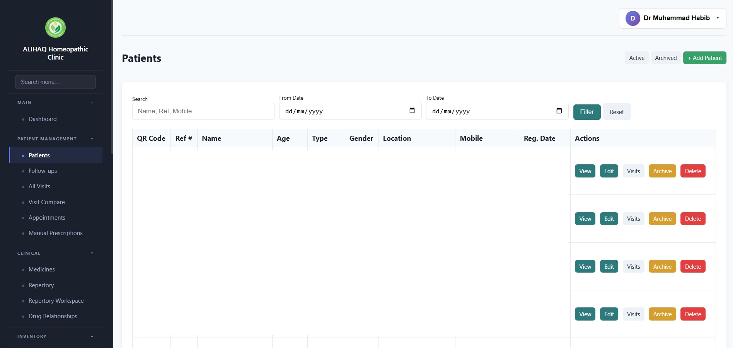Click View in the first patient row
Screen dimensions: 733x348
coord(585,171)
